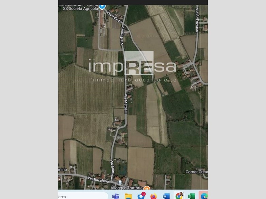Click the 'Via S. Trovaso' street label

click(x=197, y=20)
